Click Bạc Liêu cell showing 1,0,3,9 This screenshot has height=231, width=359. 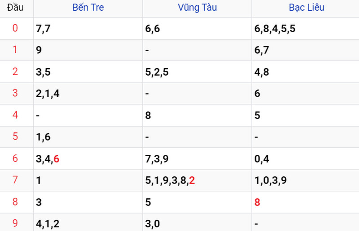[x=306, y=180]
